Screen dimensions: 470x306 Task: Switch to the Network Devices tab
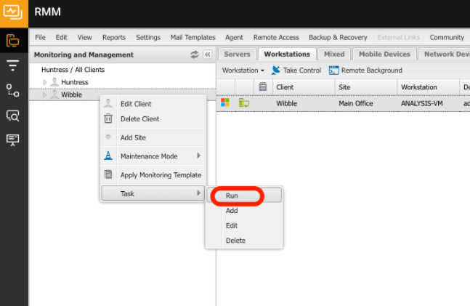click(x=445, y=54)
